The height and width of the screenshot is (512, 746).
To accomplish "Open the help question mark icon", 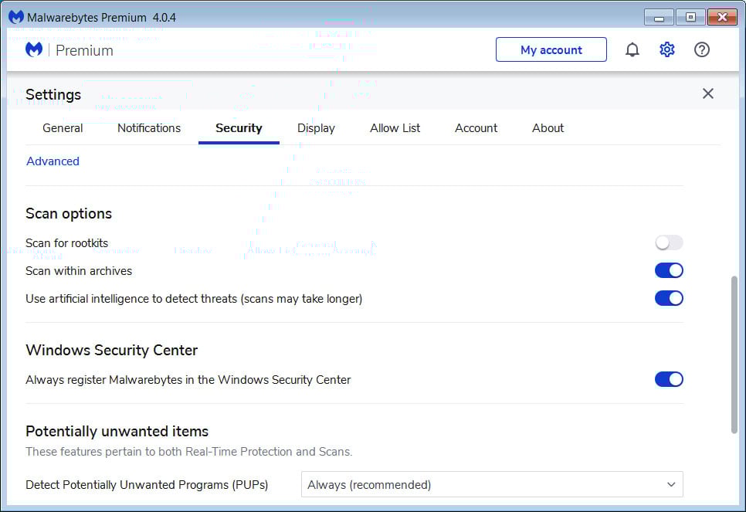I will [702, 49].
